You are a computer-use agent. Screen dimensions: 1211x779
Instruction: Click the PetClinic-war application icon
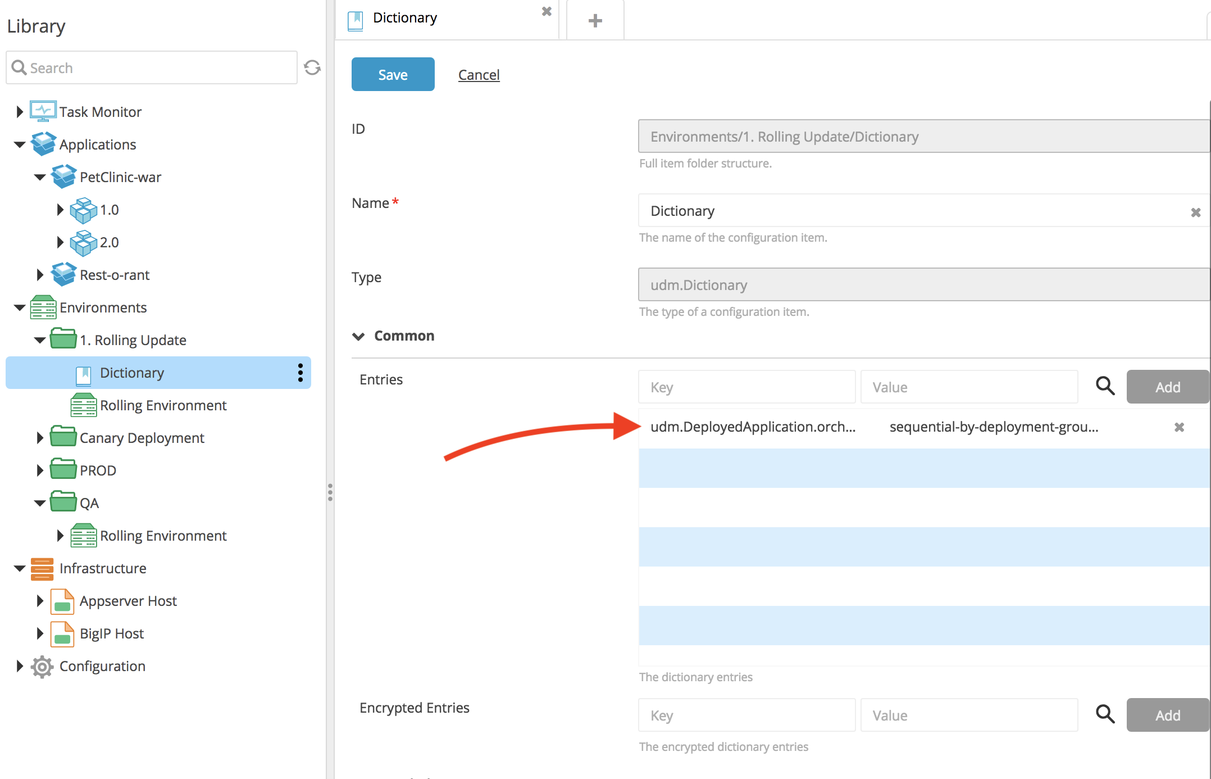63,176
